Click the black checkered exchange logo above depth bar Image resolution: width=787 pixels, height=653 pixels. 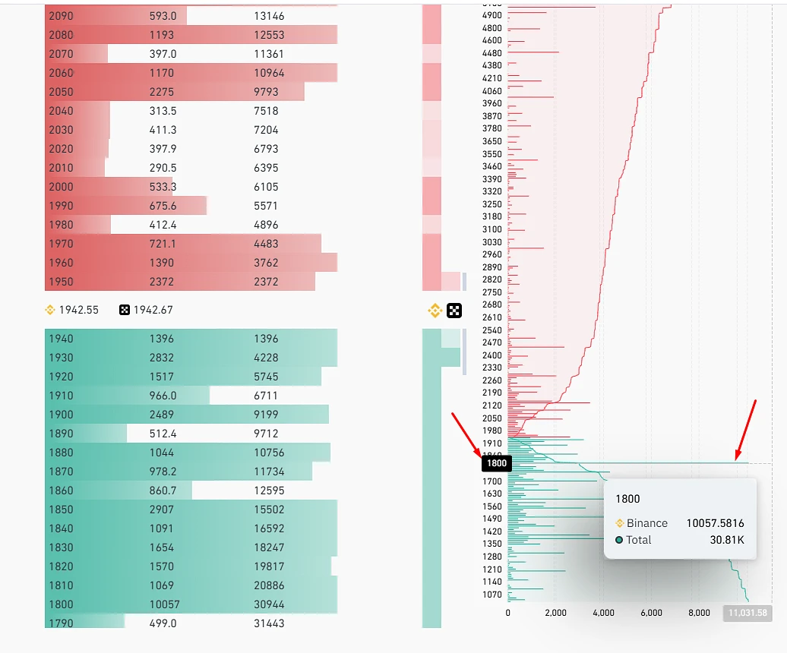pos(454,310)
